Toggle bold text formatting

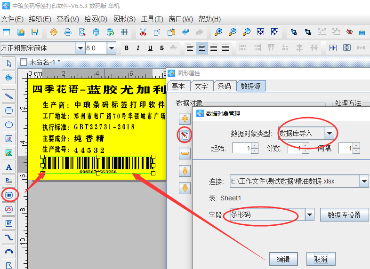click(126, 48)
